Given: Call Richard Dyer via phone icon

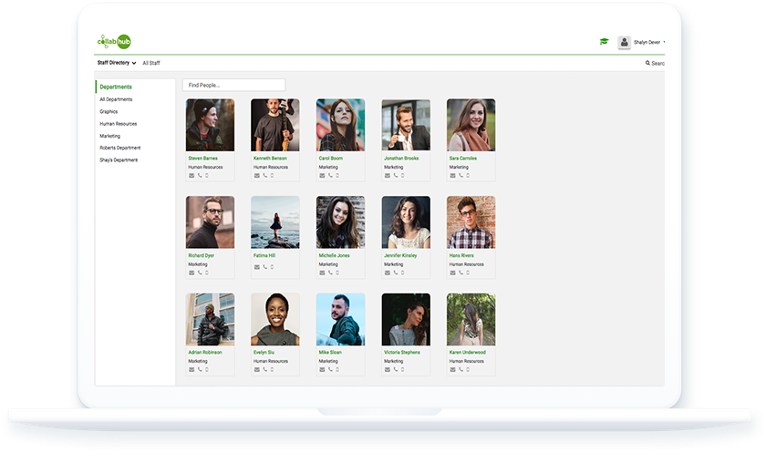Looking at the screenshot, I should pos(200,272).
